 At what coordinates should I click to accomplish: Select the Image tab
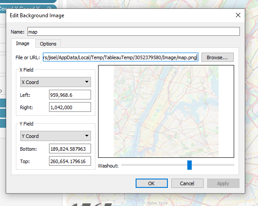pyautogui.click(x=23, y=43)
